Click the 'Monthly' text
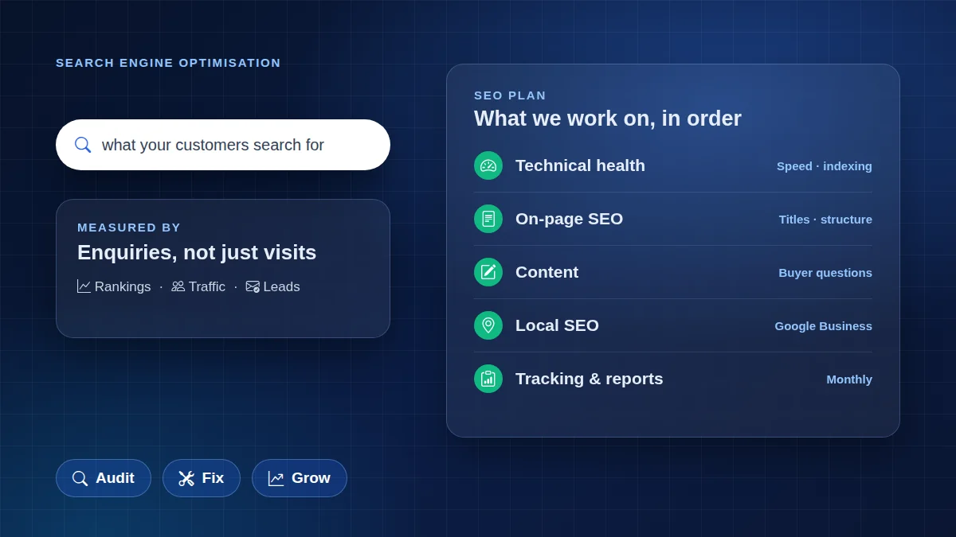Image resolution: width=956 pixels, height=537 pixels. click(x=849, y=379)
